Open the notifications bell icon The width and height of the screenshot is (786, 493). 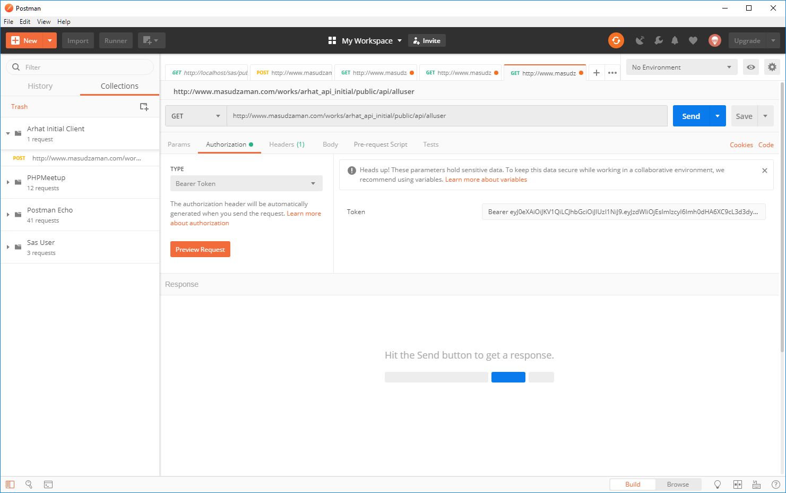(675, 40)
